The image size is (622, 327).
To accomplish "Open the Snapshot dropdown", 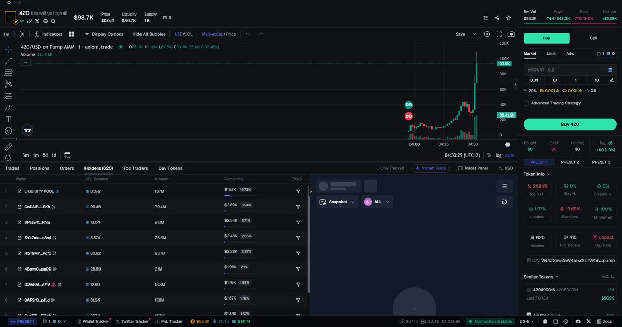I will click(337, 202).
